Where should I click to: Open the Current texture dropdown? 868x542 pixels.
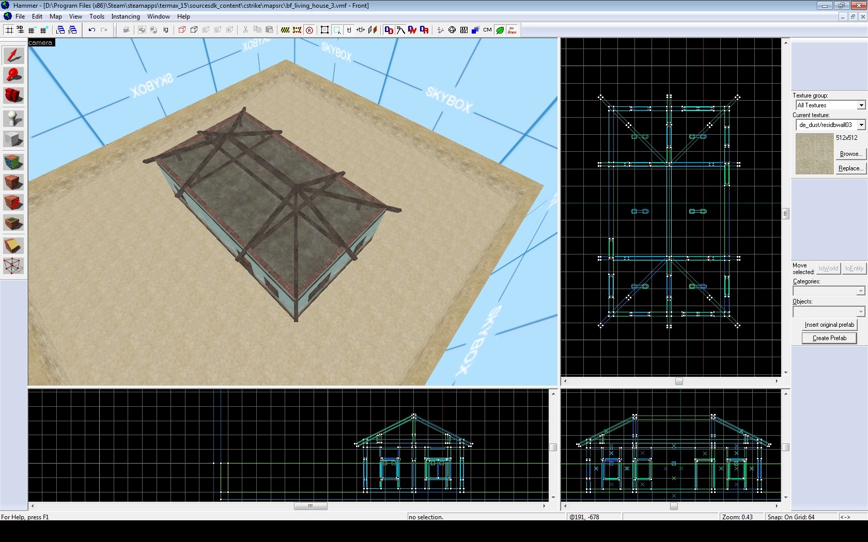point(861,125)
